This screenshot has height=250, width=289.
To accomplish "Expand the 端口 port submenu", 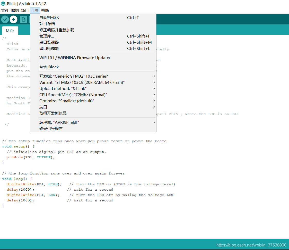I will pos(93,107).
